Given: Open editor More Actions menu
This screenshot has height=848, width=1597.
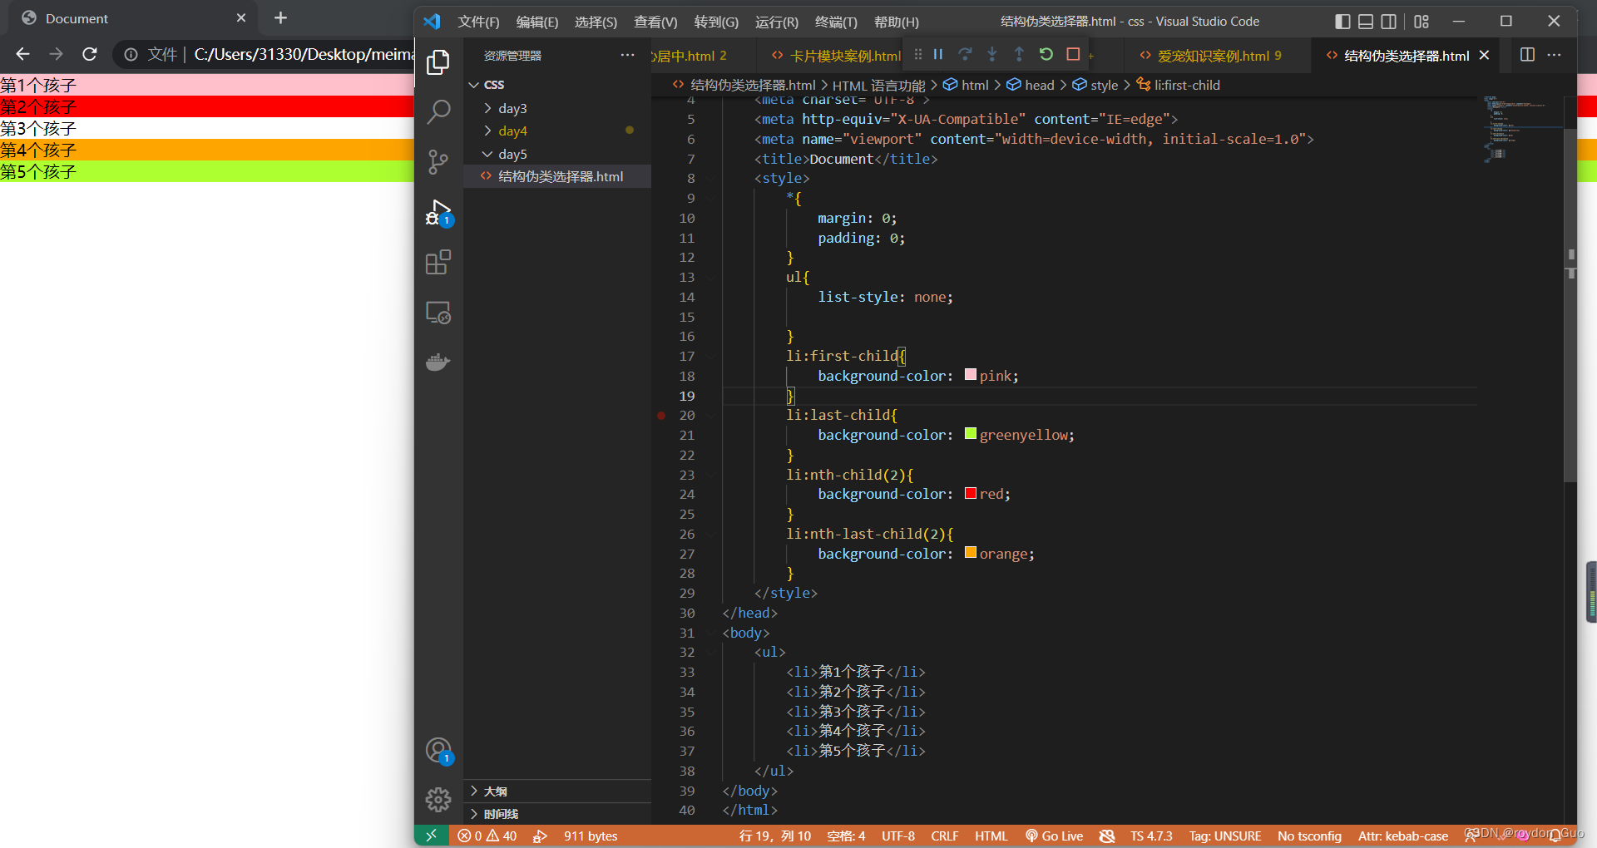Looking at the screenshot, I should click(1554, 54).
